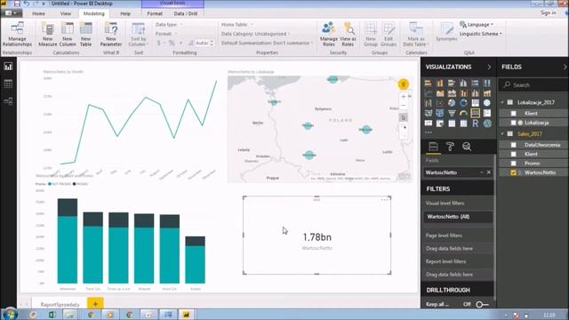Select the Funnel visualization
Viewport: 569px width, 320px height.
[452, 113]
